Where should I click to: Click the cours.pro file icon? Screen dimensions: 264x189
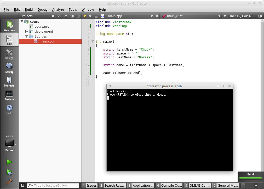click(x=31, y=27)
